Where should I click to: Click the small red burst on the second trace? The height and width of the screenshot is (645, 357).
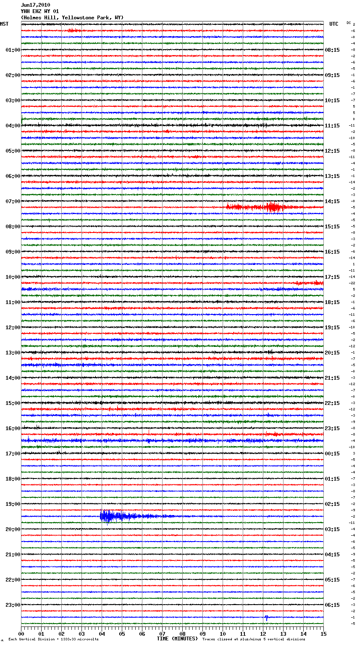[72, 31]
